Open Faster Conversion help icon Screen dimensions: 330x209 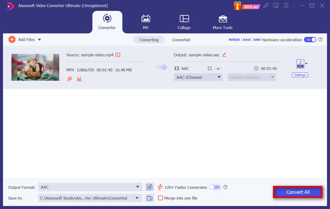225,187
